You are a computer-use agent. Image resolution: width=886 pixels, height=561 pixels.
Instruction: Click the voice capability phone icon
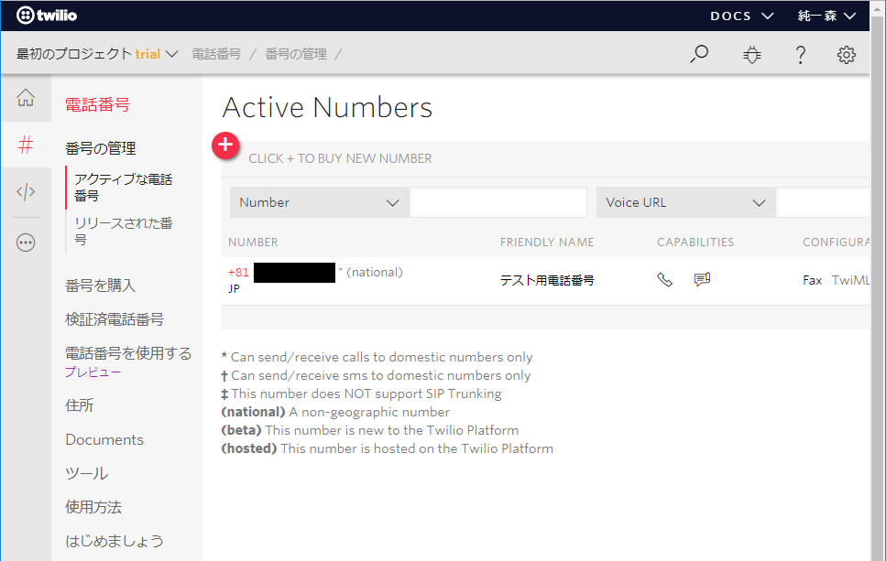664,279
